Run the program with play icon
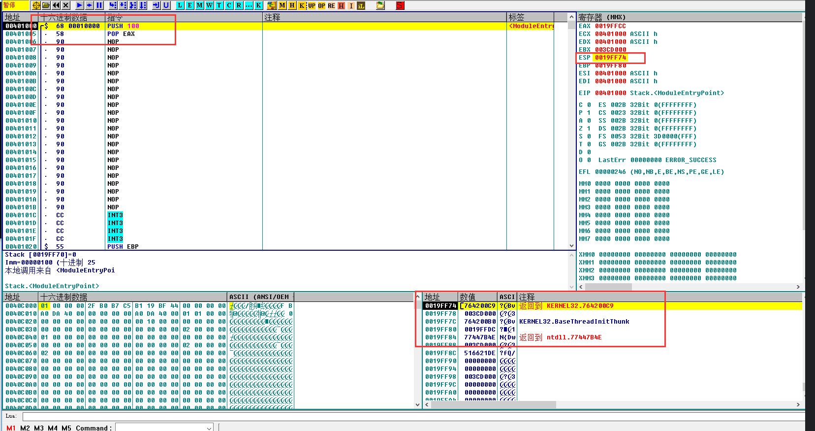Viewport: 815px width, 431px height. [80, 5]
